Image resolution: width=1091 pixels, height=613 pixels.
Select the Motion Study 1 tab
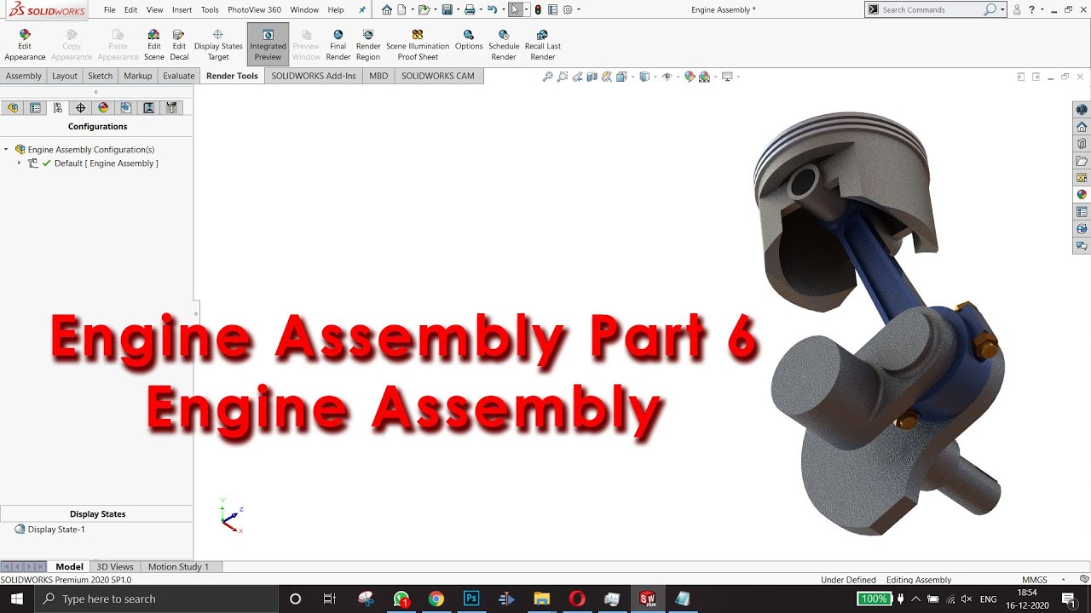pyautogui.click(x=180, y=566)
